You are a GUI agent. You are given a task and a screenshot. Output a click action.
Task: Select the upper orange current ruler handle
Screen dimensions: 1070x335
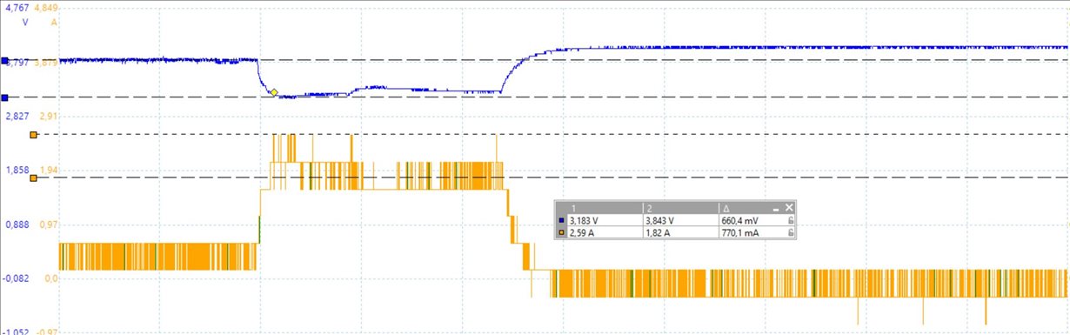[33, 135]
